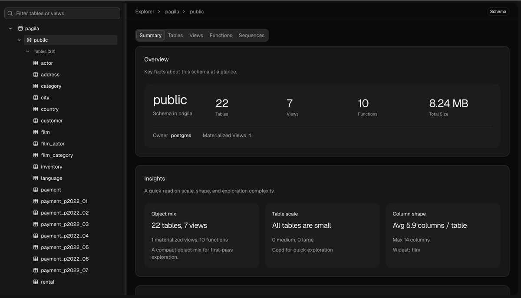The image size is (521, 298).
Task: Focus the Filter tables or views field
Action: point(62,13)
